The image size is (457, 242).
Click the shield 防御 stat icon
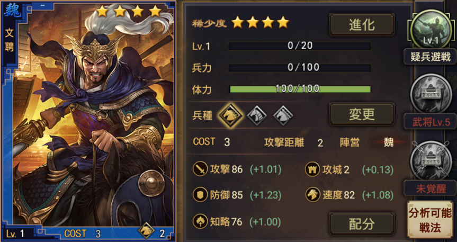[200, 195]
